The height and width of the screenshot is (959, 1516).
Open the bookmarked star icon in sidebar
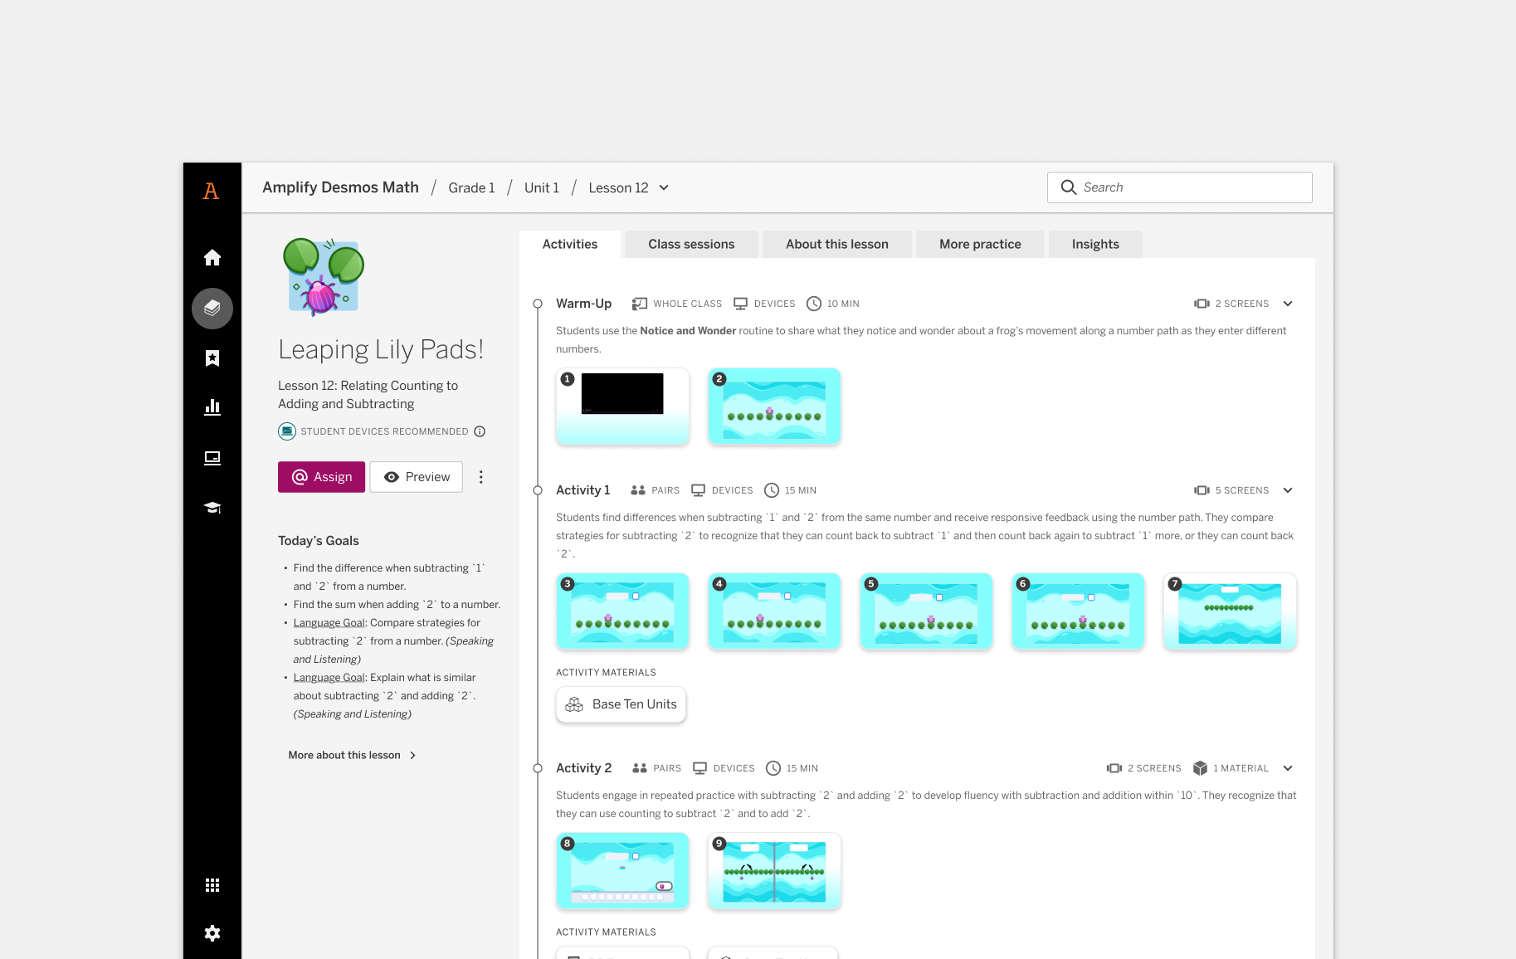click(x=212, y=358)
